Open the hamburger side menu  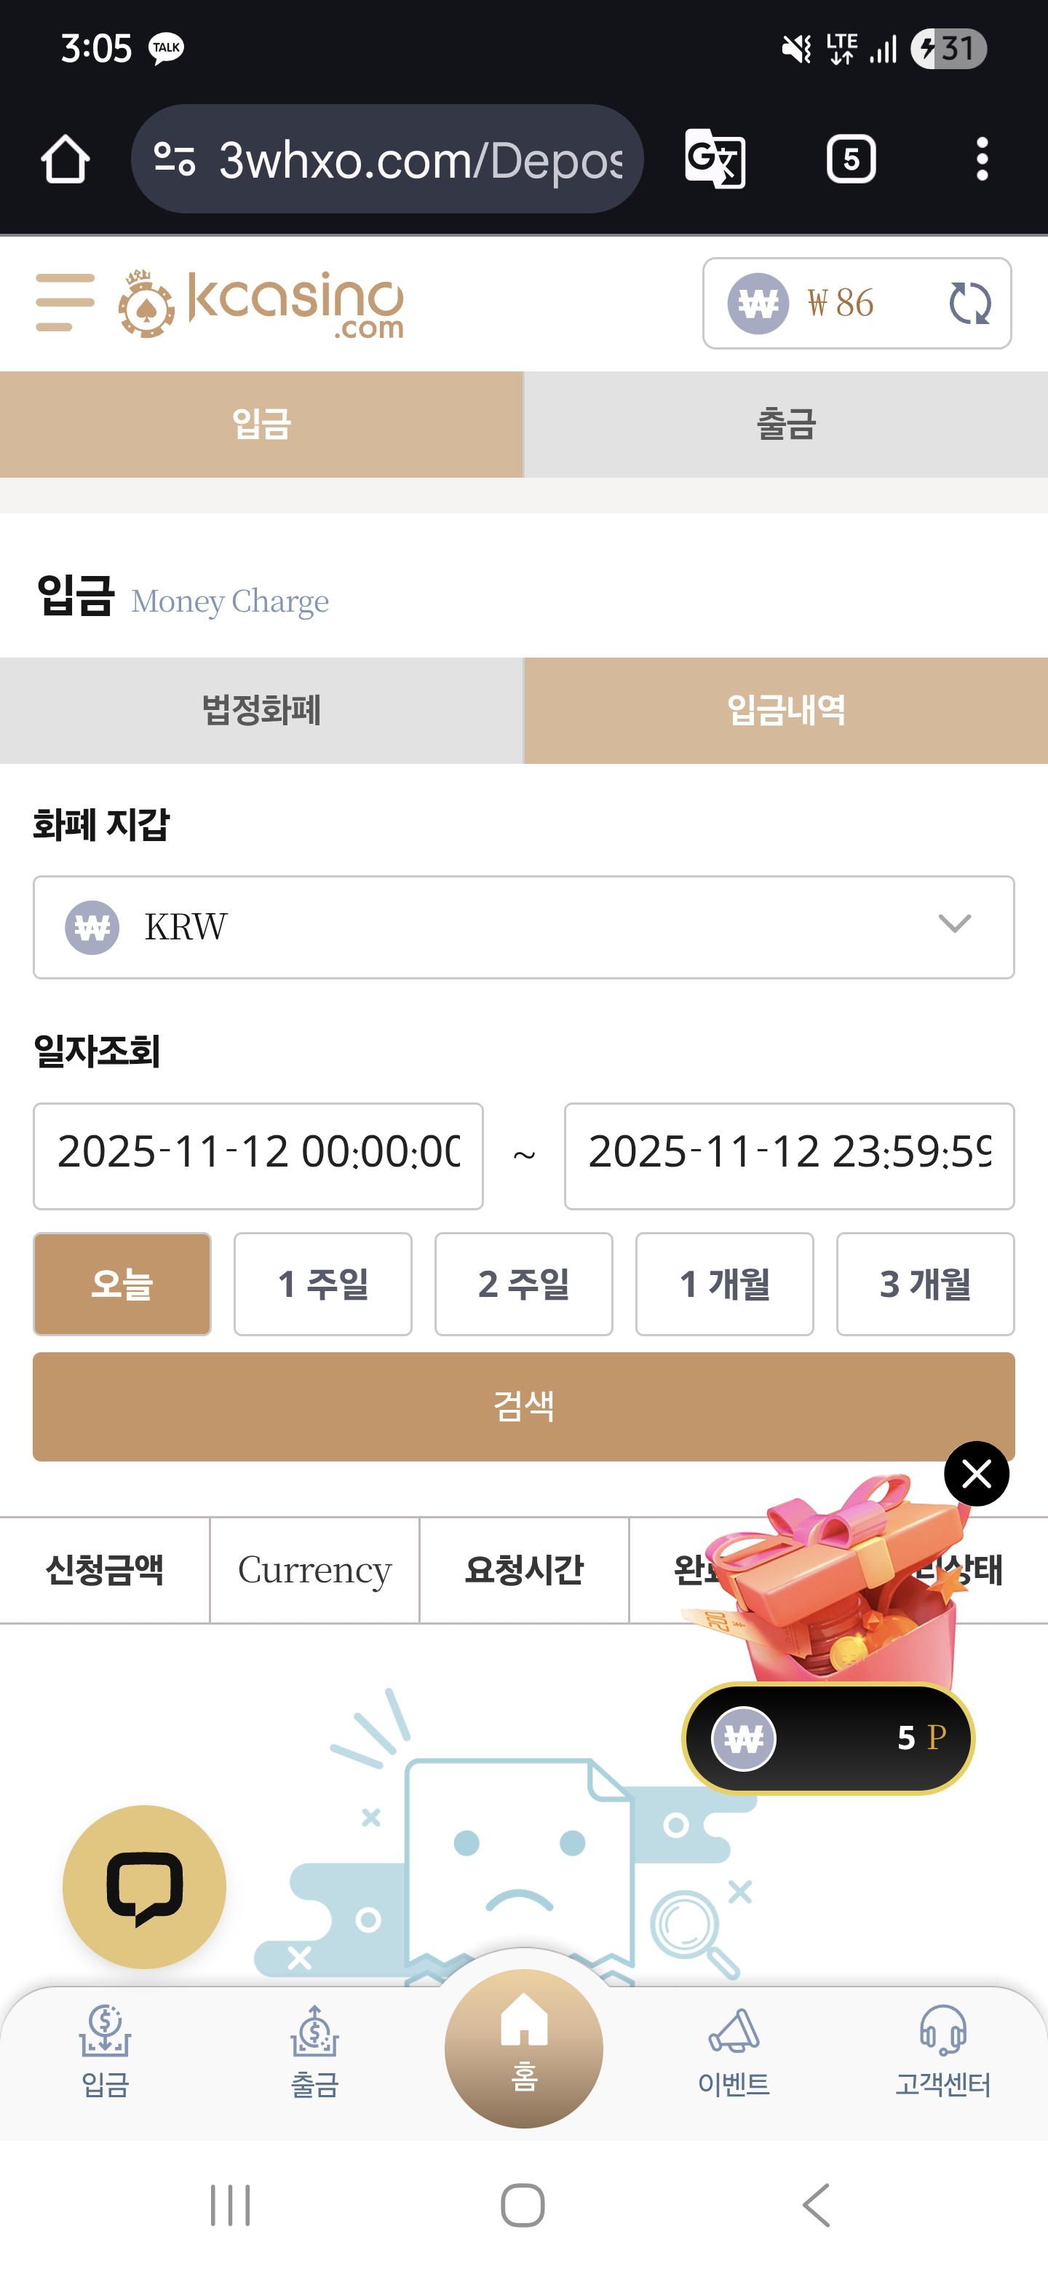tap(64, 302)
